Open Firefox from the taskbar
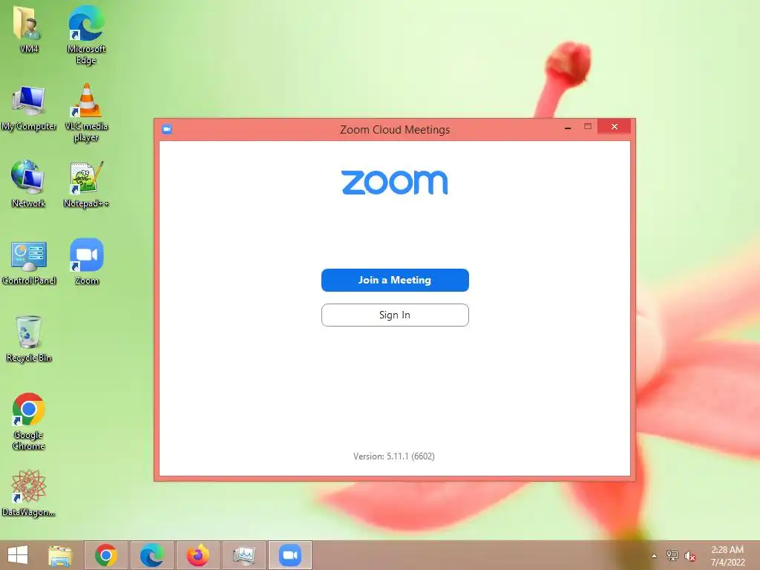 pos(197,555)
